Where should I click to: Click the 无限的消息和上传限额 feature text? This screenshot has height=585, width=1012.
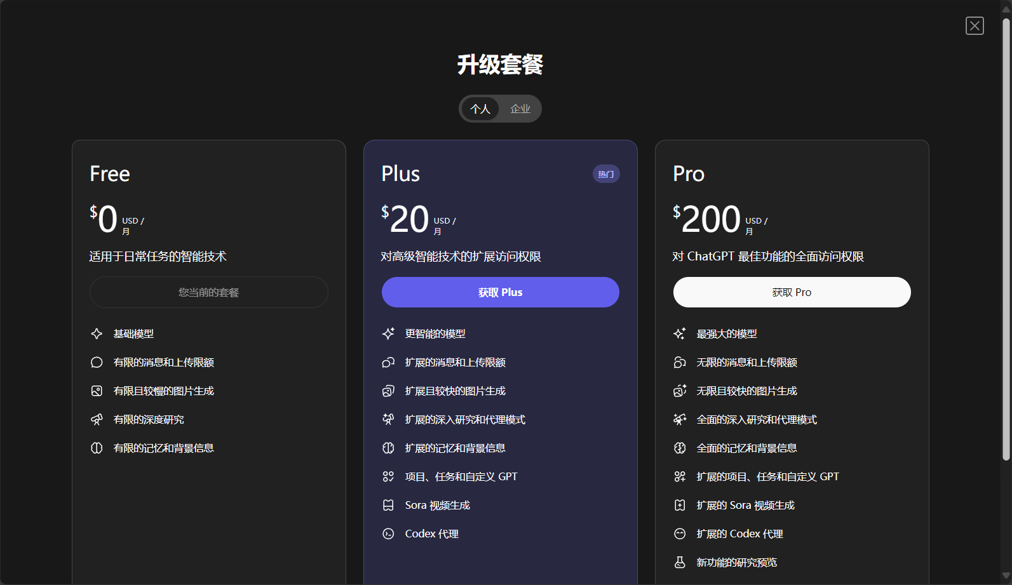click(747, 362)
